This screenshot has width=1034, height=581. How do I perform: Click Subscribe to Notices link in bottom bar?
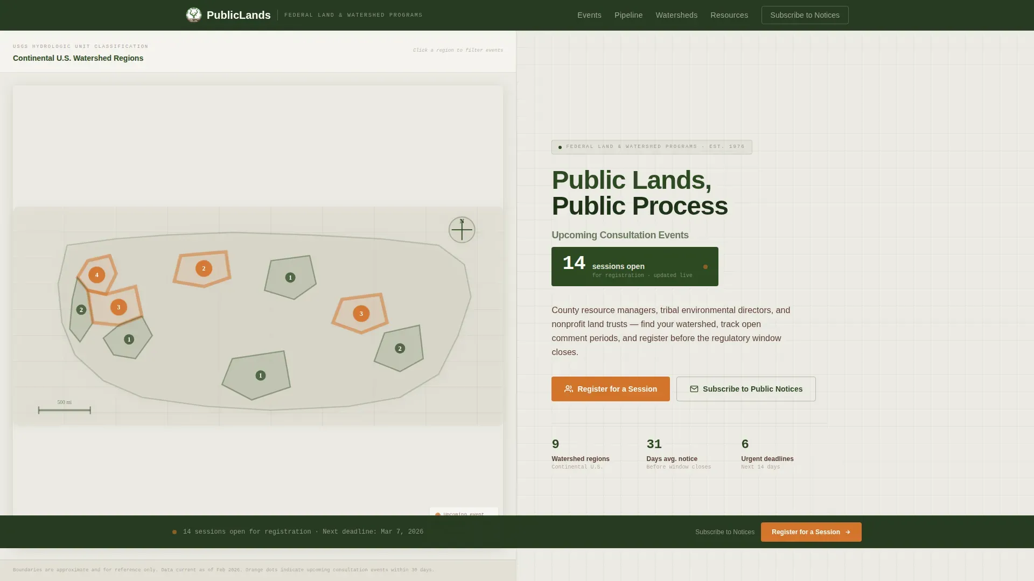coord(725,532)
